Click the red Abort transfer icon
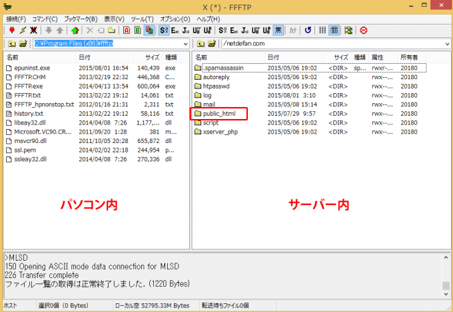This screenshot has height=312, width=453. click(364, 30)
